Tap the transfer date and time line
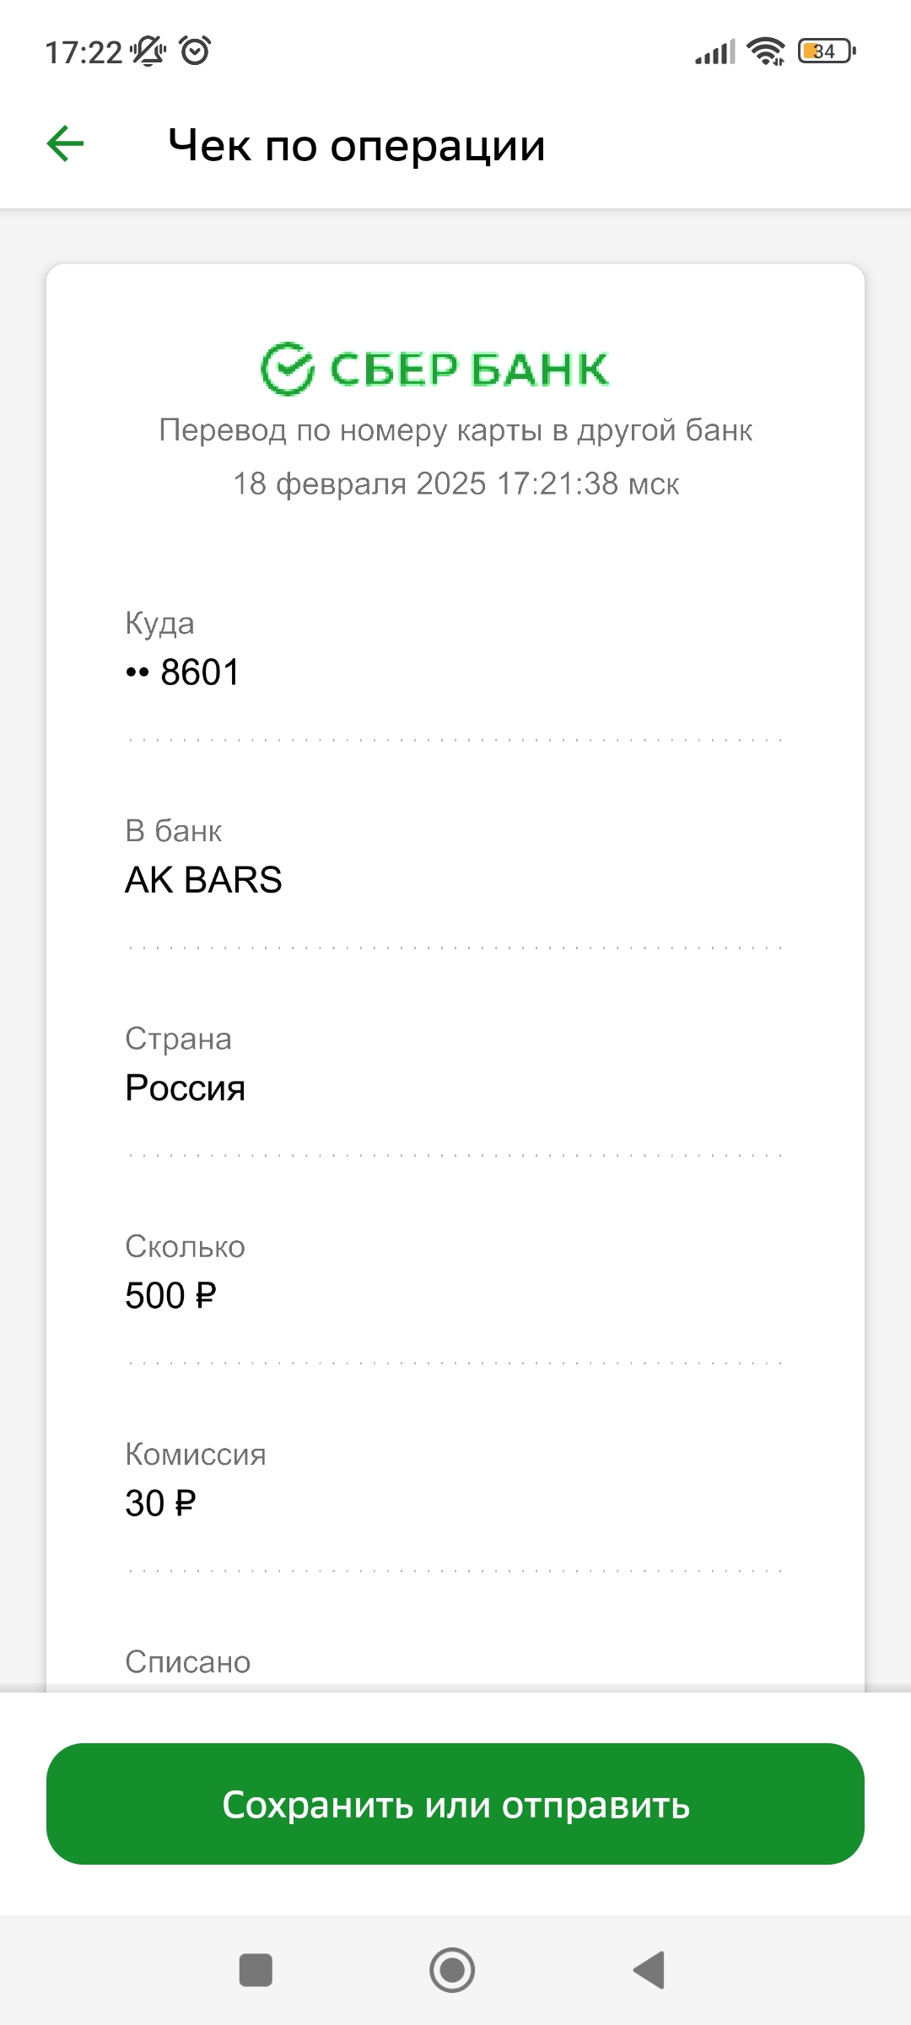The width and height of the screenshot is (911, 2025). click(x=455, y=483)
